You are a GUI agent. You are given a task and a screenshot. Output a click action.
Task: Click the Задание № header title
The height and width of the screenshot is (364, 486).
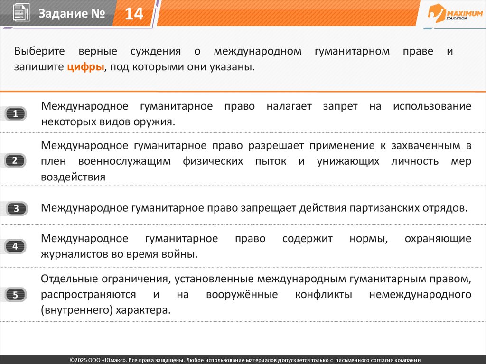pos(72,13)
